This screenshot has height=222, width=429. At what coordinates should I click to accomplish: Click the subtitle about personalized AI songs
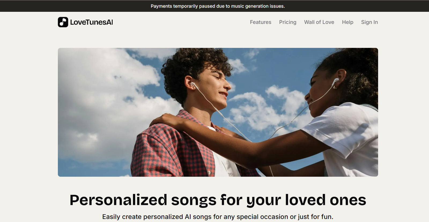[218, 217]
